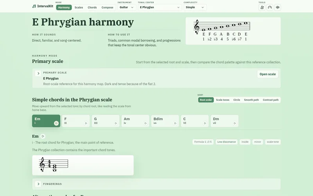The width and height of the screenshot is (313, 196).
Task: Switch to Chords mode
Action: pos(92,7)
